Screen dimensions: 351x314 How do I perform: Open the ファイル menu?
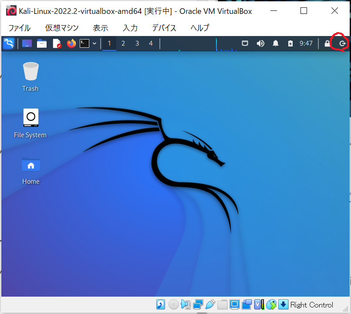click(x=20, y=28)
